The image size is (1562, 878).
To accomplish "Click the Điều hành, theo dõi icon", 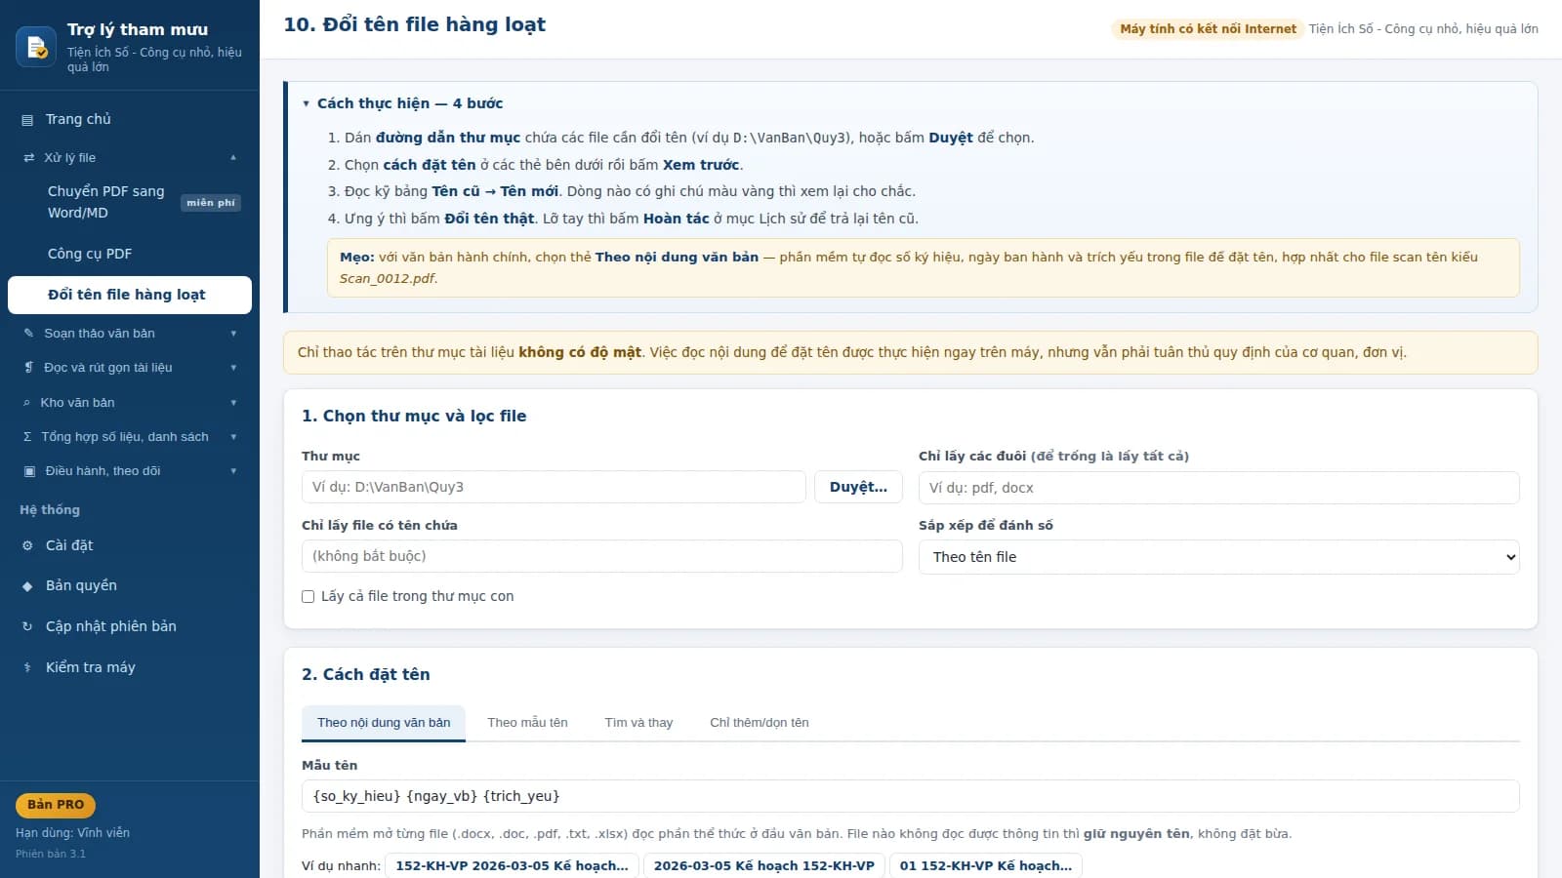I will pos(28,471).
